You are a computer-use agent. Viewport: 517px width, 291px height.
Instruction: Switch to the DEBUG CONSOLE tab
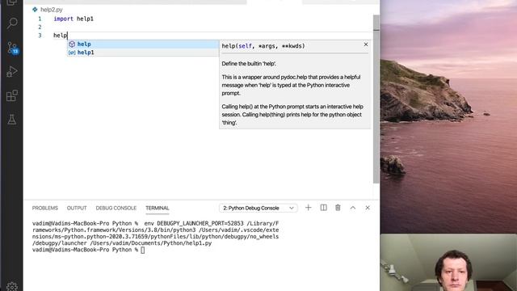click(x=116, y=208)
